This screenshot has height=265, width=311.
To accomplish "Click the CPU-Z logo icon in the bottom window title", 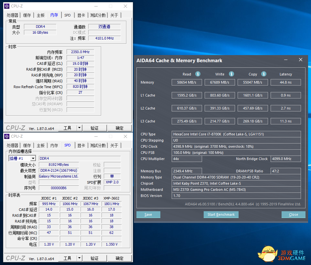I will 7,136.
